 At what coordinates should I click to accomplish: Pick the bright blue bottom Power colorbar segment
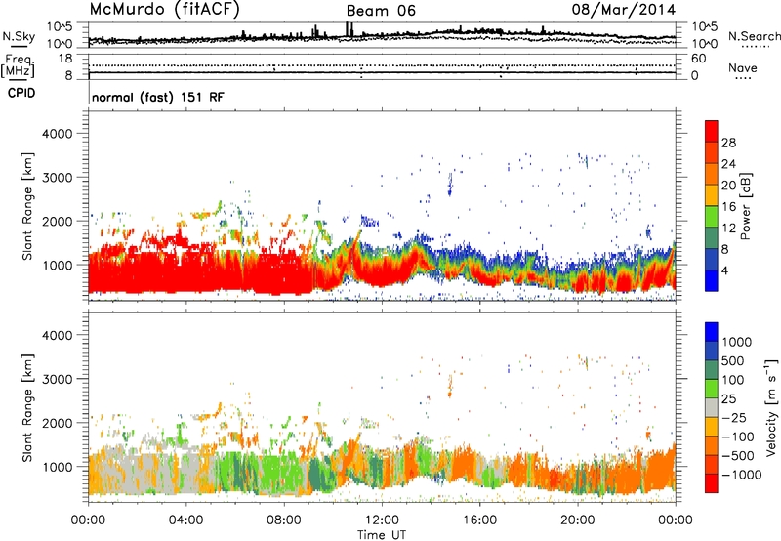pos(712,280)
